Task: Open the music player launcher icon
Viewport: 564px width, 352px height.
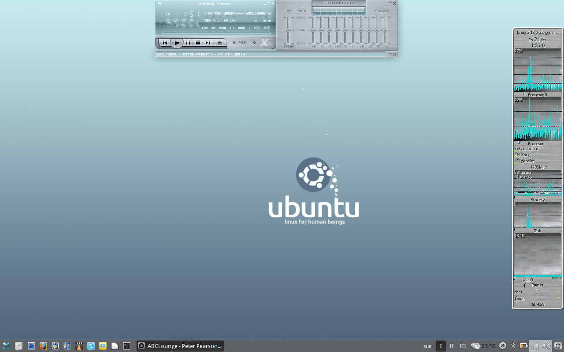Action: (x=67, y=346)
